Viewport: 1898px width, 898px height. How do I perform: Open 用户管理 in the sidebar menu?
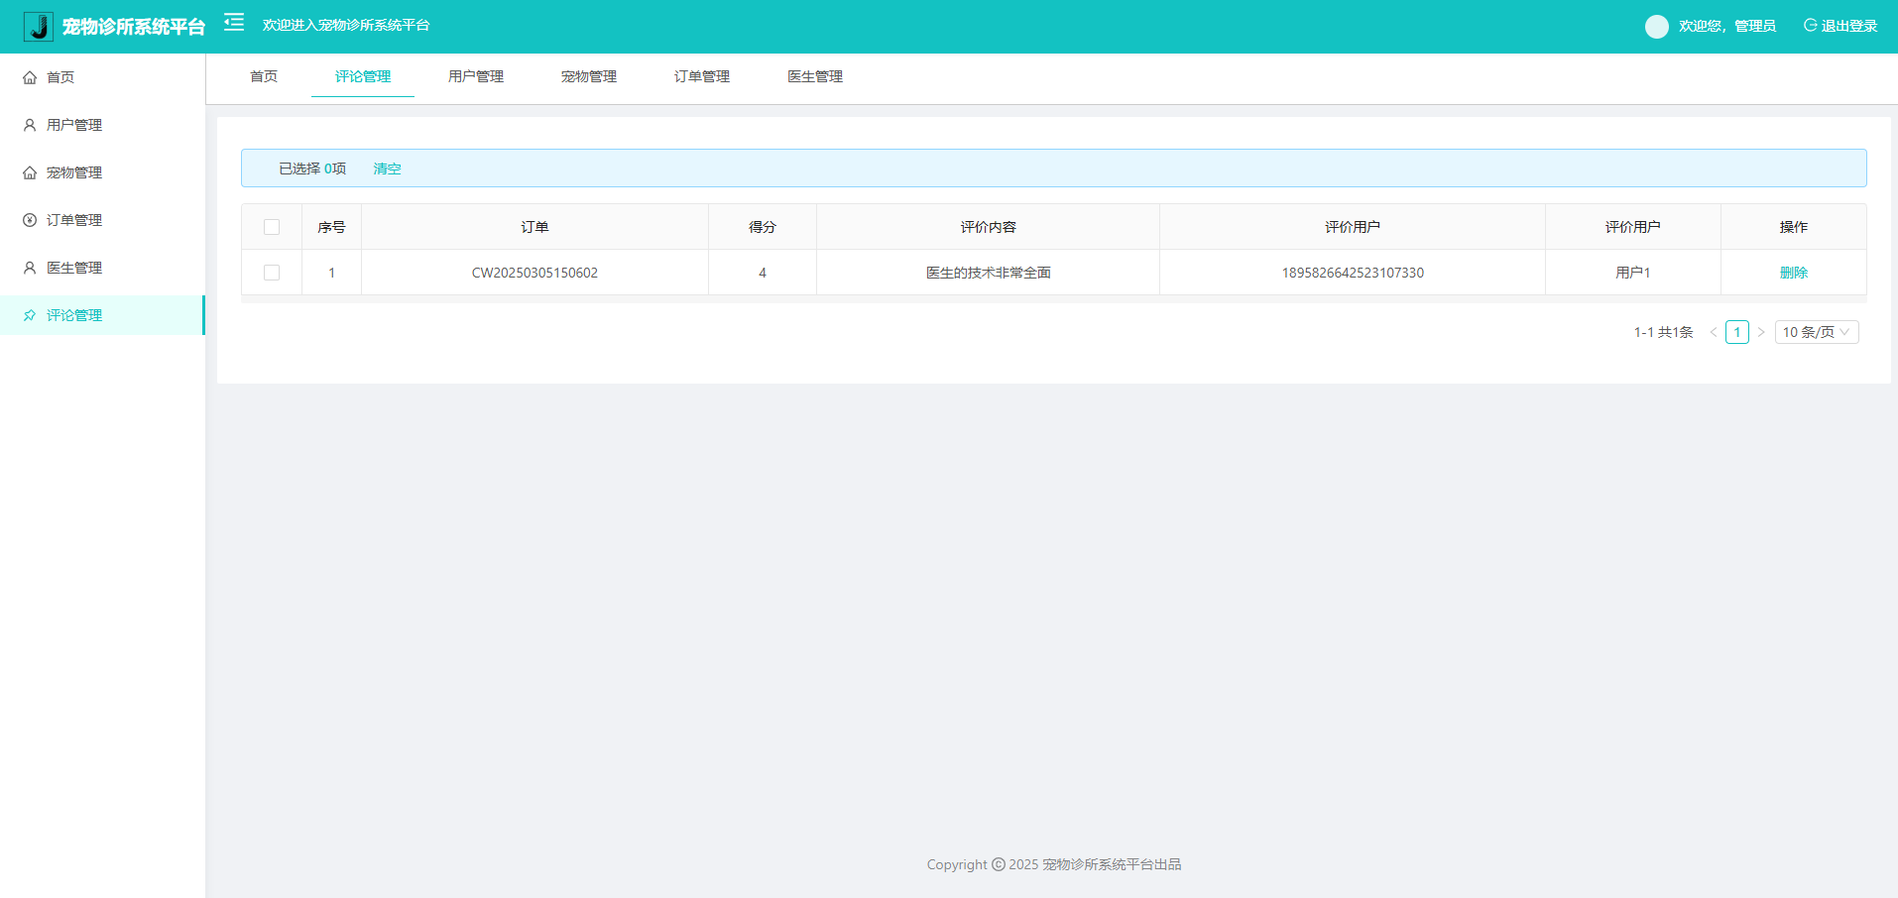coord(102,125)
